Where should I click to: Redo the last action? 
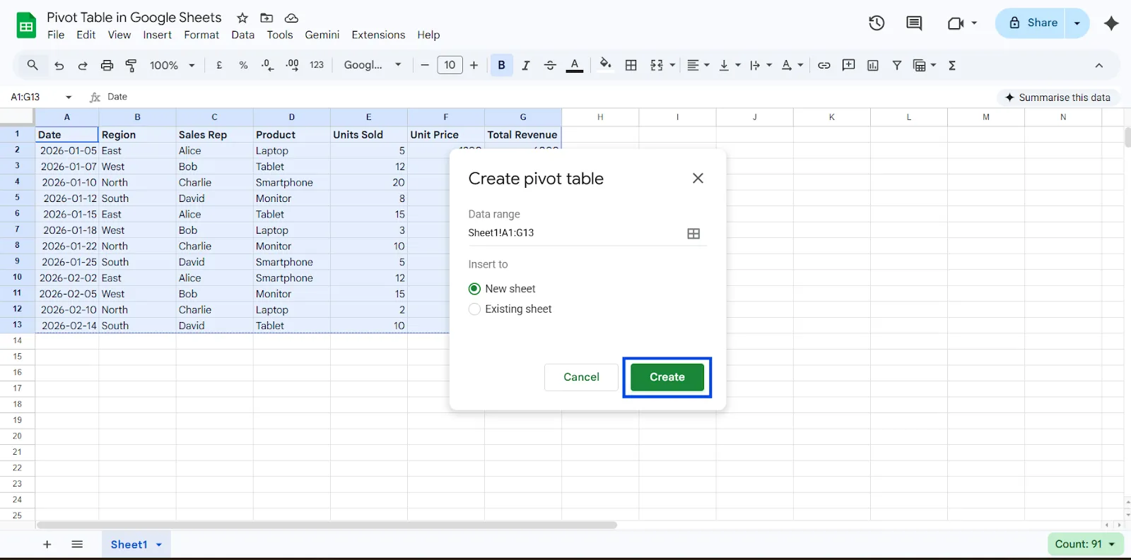pyautogui.click(x=83, y=65)
